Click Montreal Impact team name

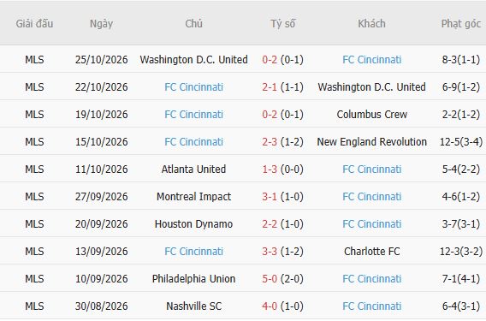193,197
